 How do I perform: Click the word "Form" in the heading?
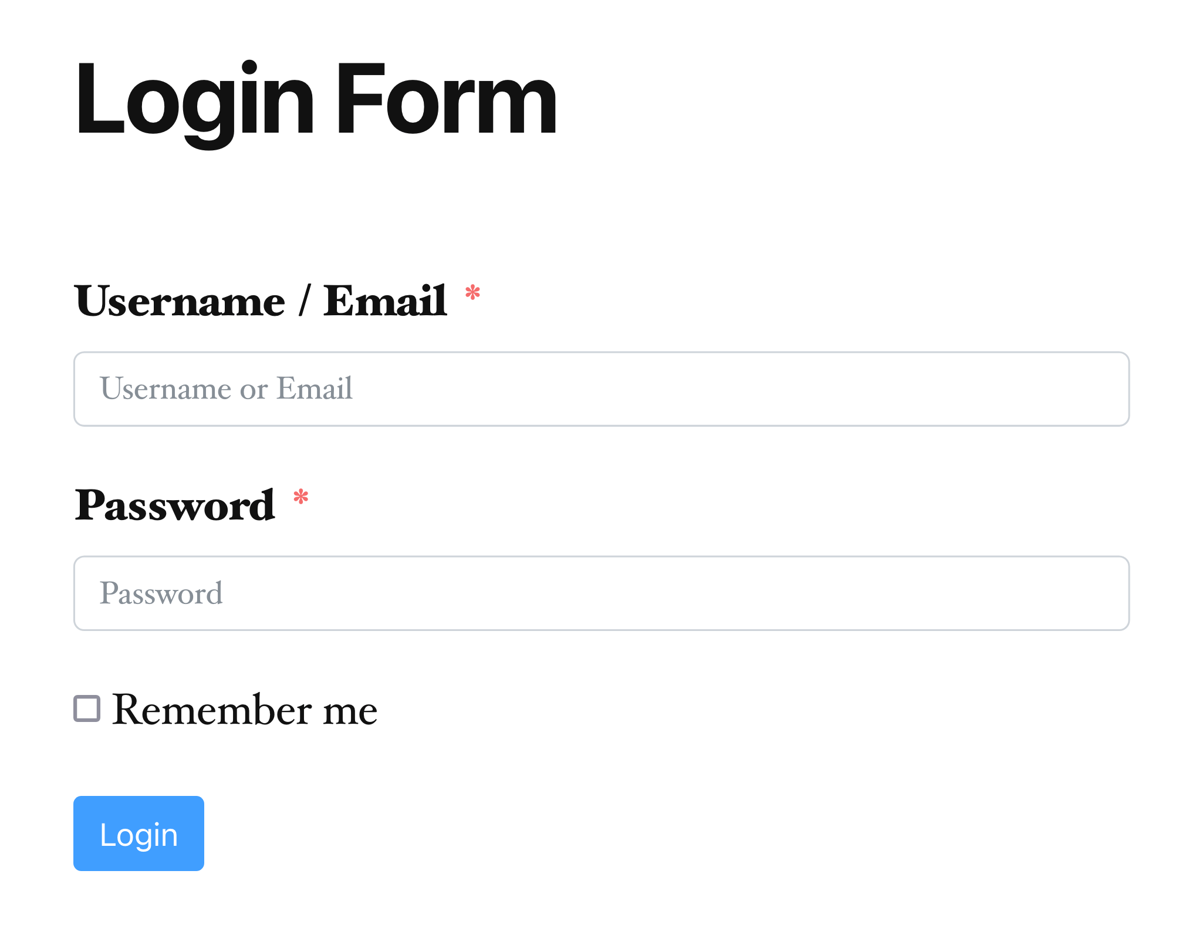click(446, 100)
